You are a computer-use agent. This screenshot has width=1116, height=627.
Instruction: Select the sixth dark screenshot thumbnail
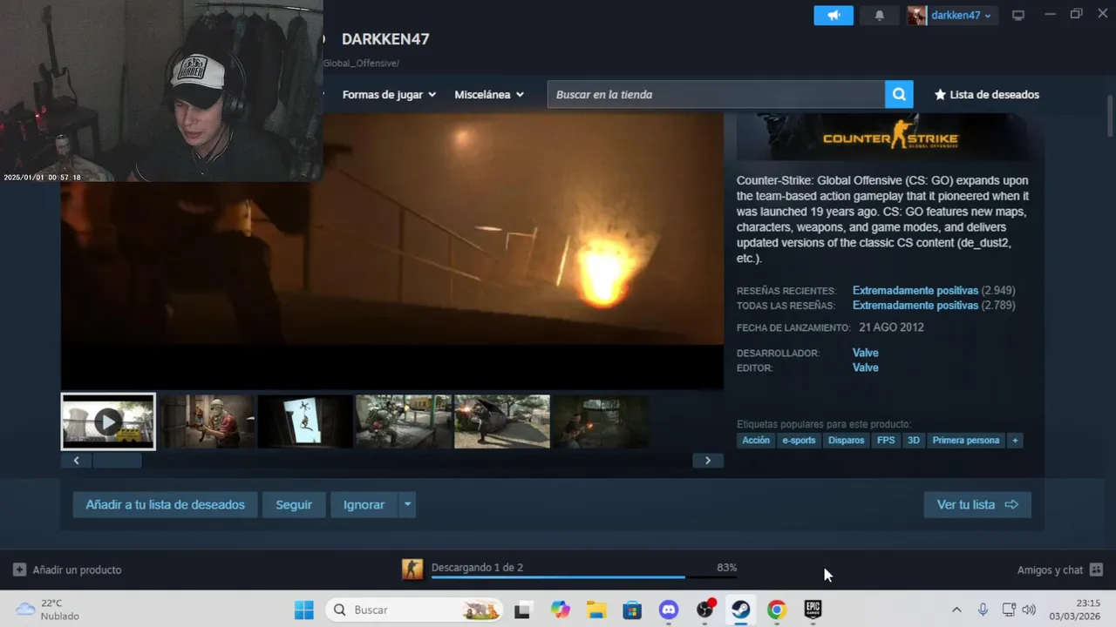(601, 421)
